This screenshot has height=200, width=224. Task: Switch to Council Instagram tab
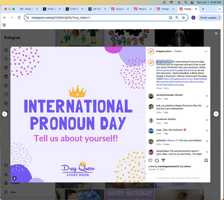(118, 9)
